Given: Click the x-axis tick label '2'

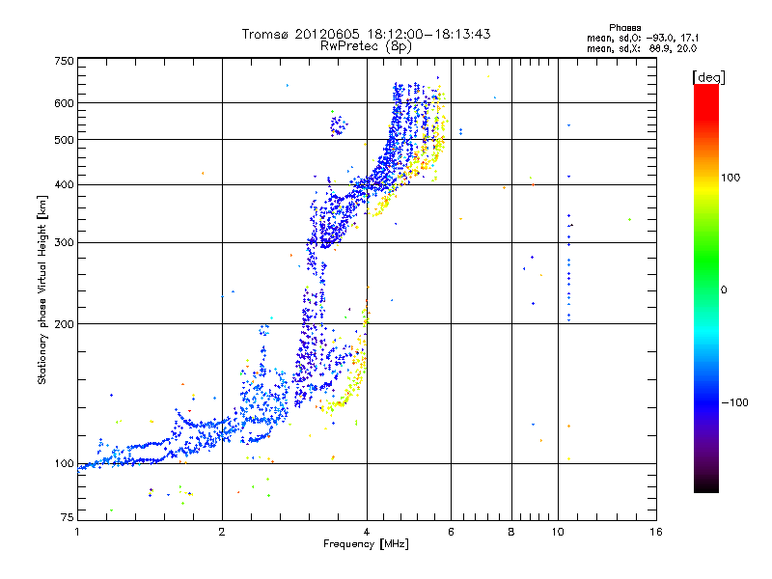Looking at the screenshot, I should (x=222, y=532).
